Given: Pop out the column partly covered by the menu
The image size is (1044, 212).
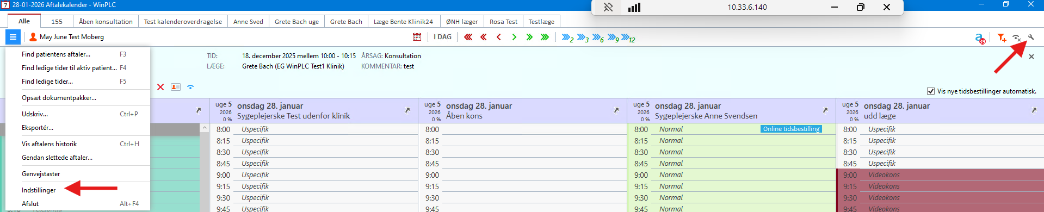Looking at the screenshot, I should click(198, 110).
